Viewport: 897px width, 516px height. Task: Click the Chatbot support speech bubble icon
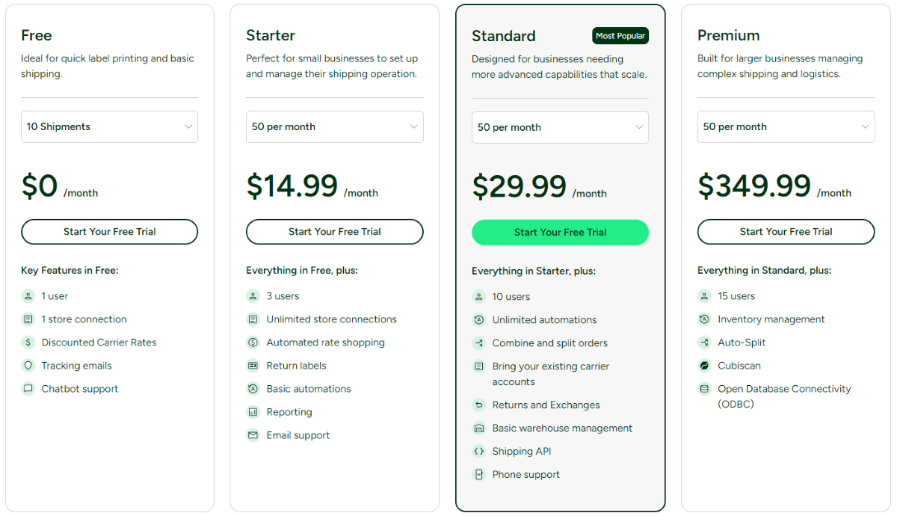[28, 389]
